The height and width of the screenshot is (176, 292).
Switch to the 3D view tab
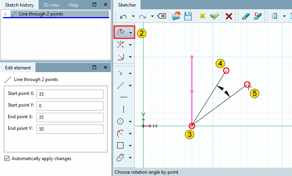[x=51, y=5]
